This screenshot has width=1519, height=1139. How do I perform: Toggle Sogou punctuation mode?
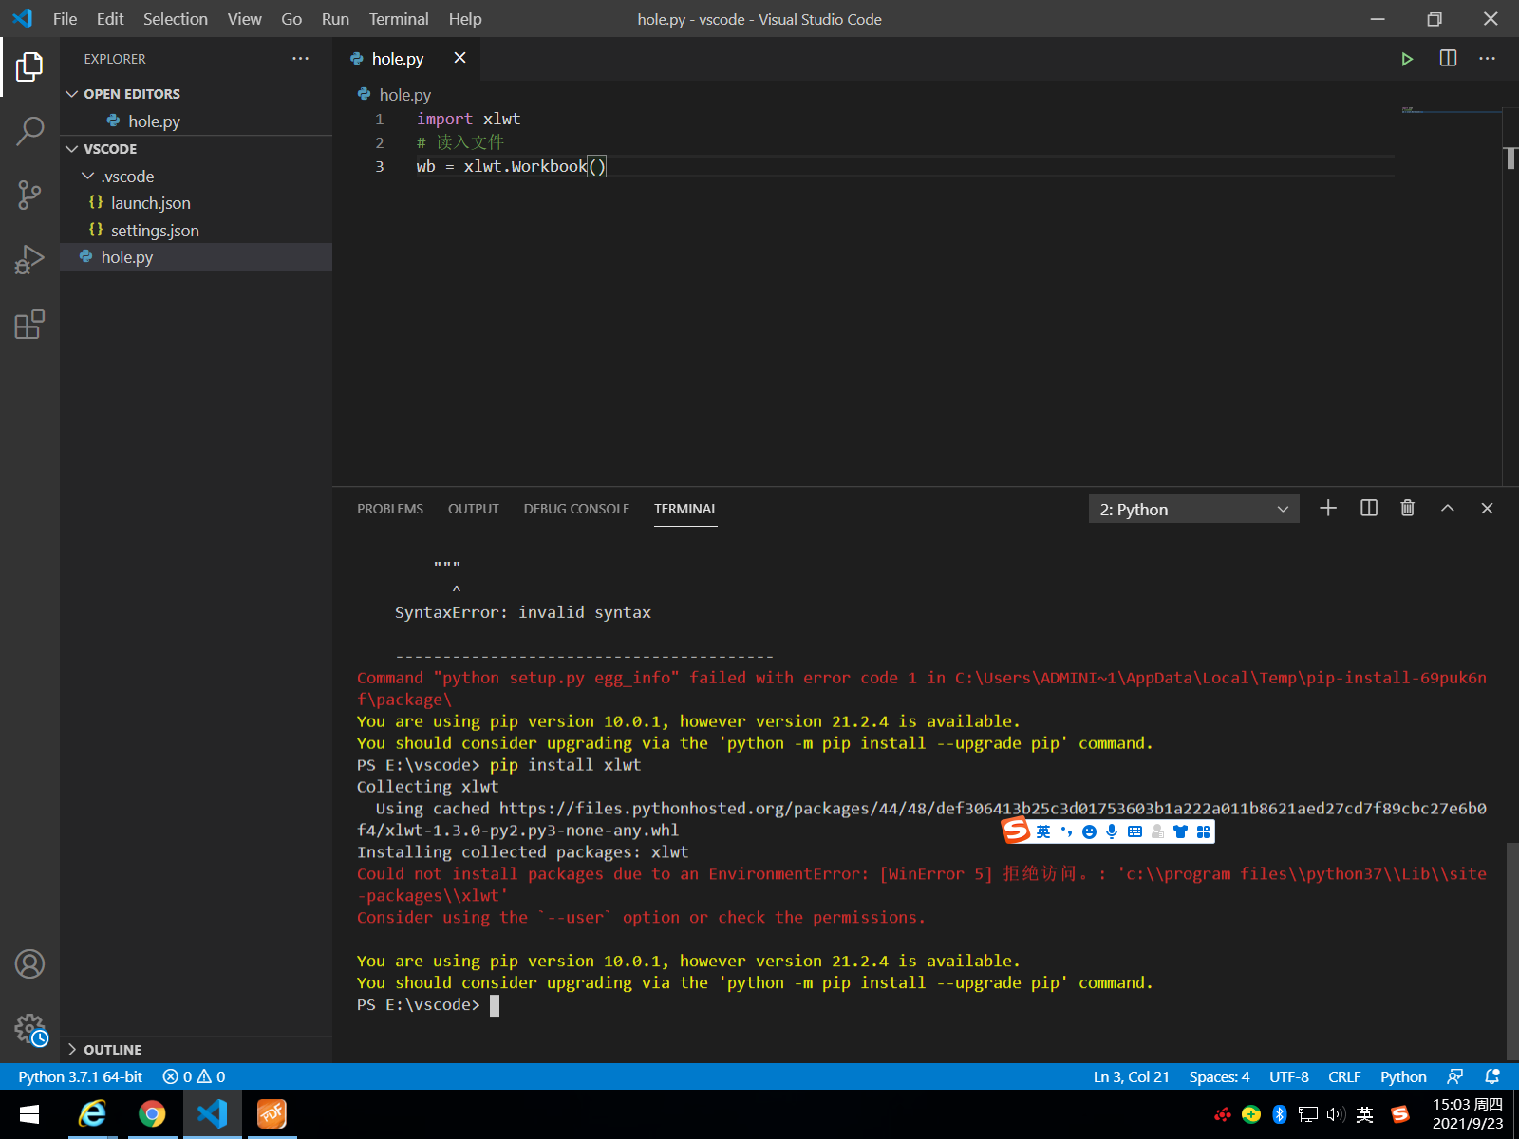pyautogui.click(x=1066, y=832)
